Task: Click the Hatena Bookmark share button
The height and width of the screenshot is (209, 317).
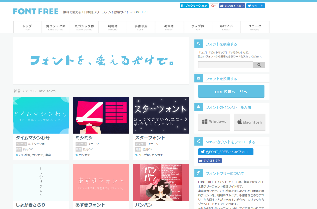Action: pyautogui.click(x=194, y=6)
